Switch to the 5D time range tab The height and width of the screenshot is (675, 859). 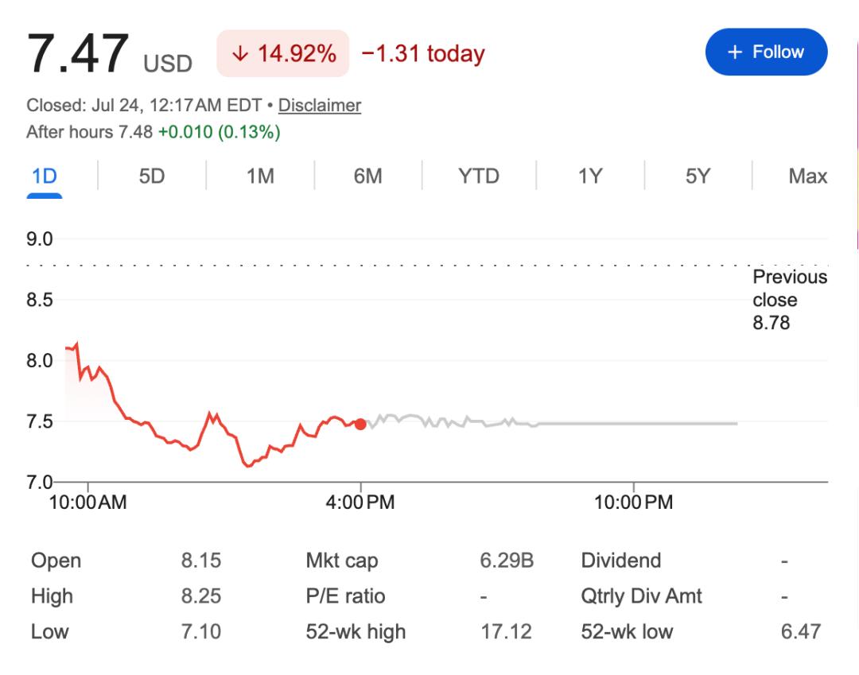pos(152,177)
